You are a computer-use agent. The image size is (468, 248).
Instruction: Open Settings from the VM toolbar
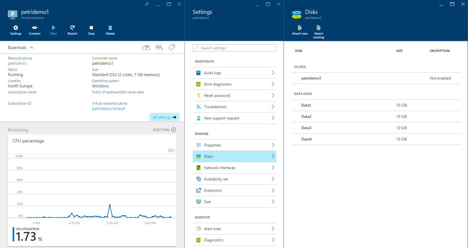tap(16, 30)
